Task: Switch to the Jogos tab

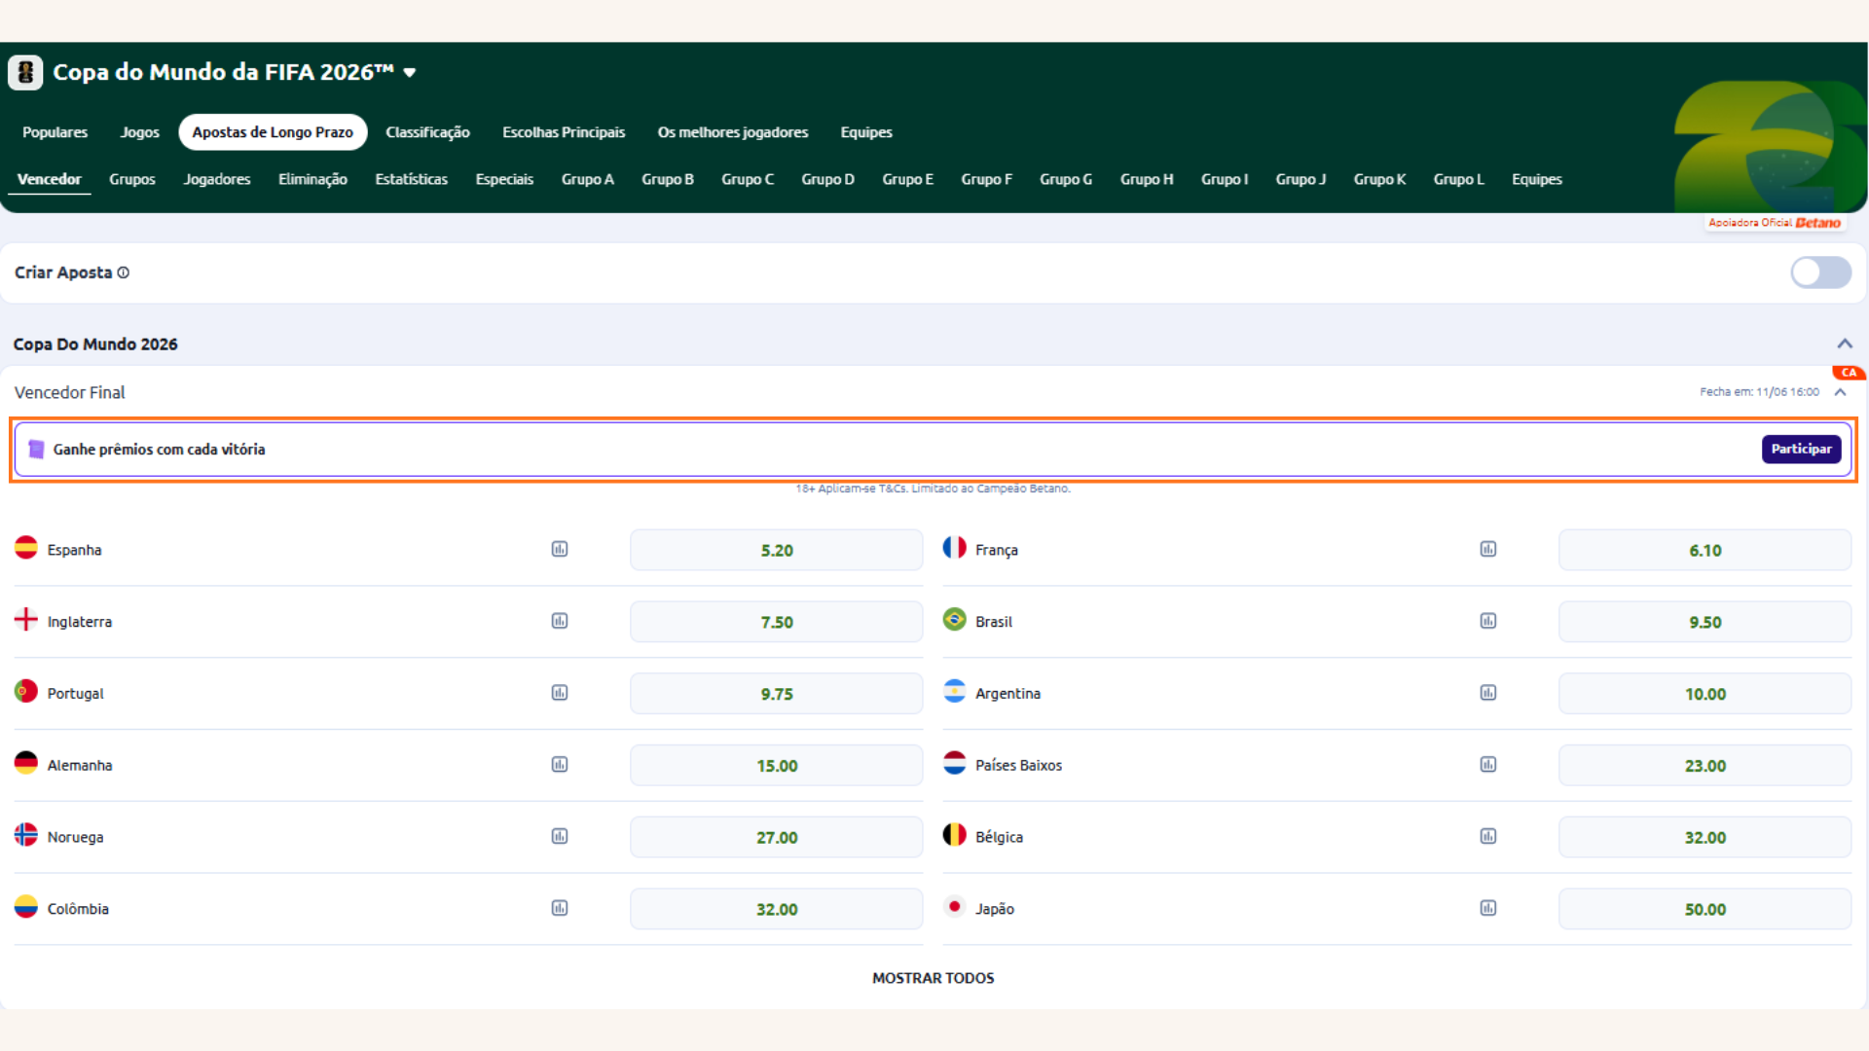Action: (139, 132)
